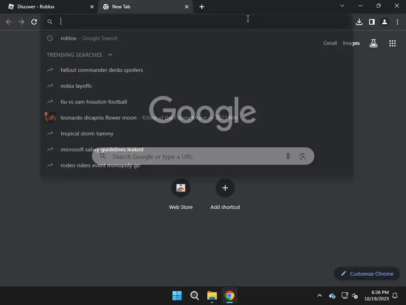Pick the tropical storm tammy suggestion
The image size is (406, 305).
click(197, 133)
